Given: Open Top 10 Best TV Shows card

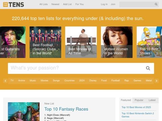Looking at the screenshot, I should [x=149, y=42].
